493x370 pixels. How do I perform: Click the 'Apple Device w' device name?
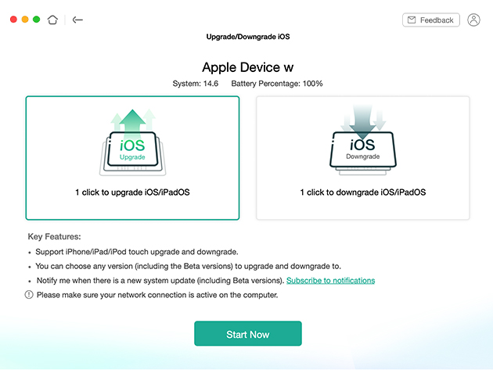(248, 67)
